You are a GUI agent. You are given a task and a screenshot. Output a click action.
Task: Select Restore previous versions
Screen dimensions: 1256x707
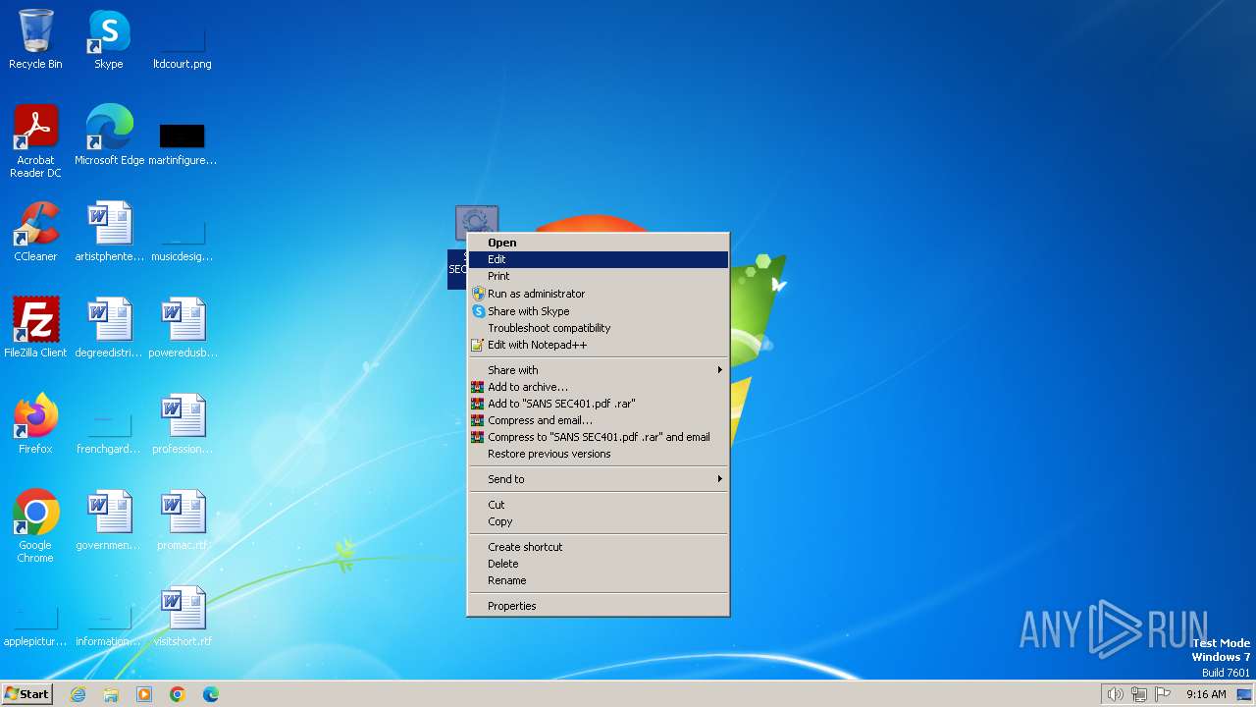[599, 454]
